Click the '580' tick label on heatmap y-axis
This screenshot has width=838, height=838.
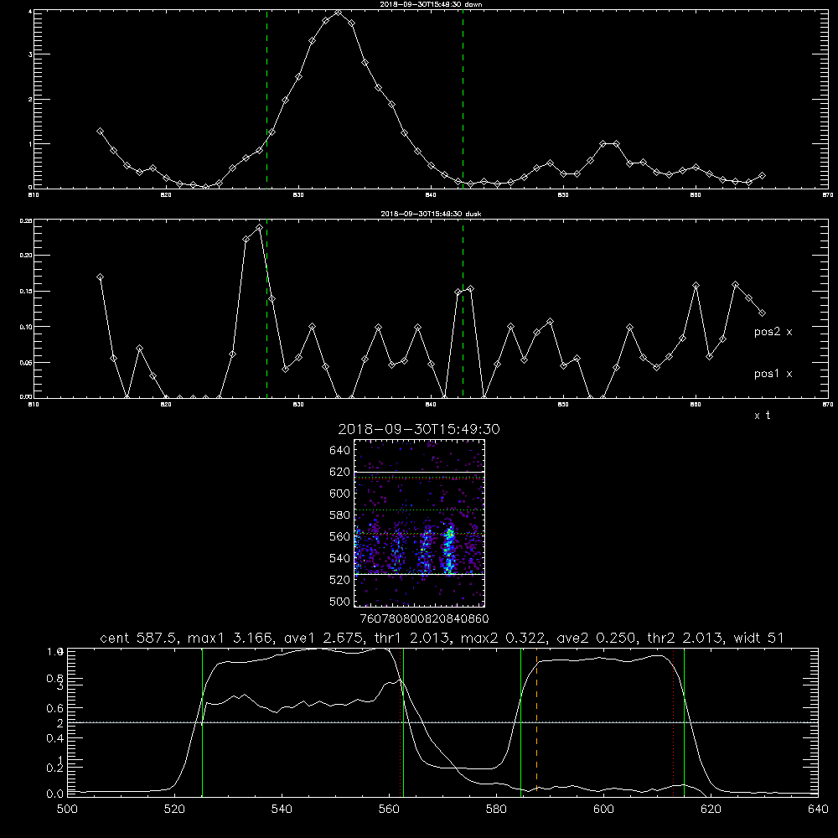coord(340,515)
